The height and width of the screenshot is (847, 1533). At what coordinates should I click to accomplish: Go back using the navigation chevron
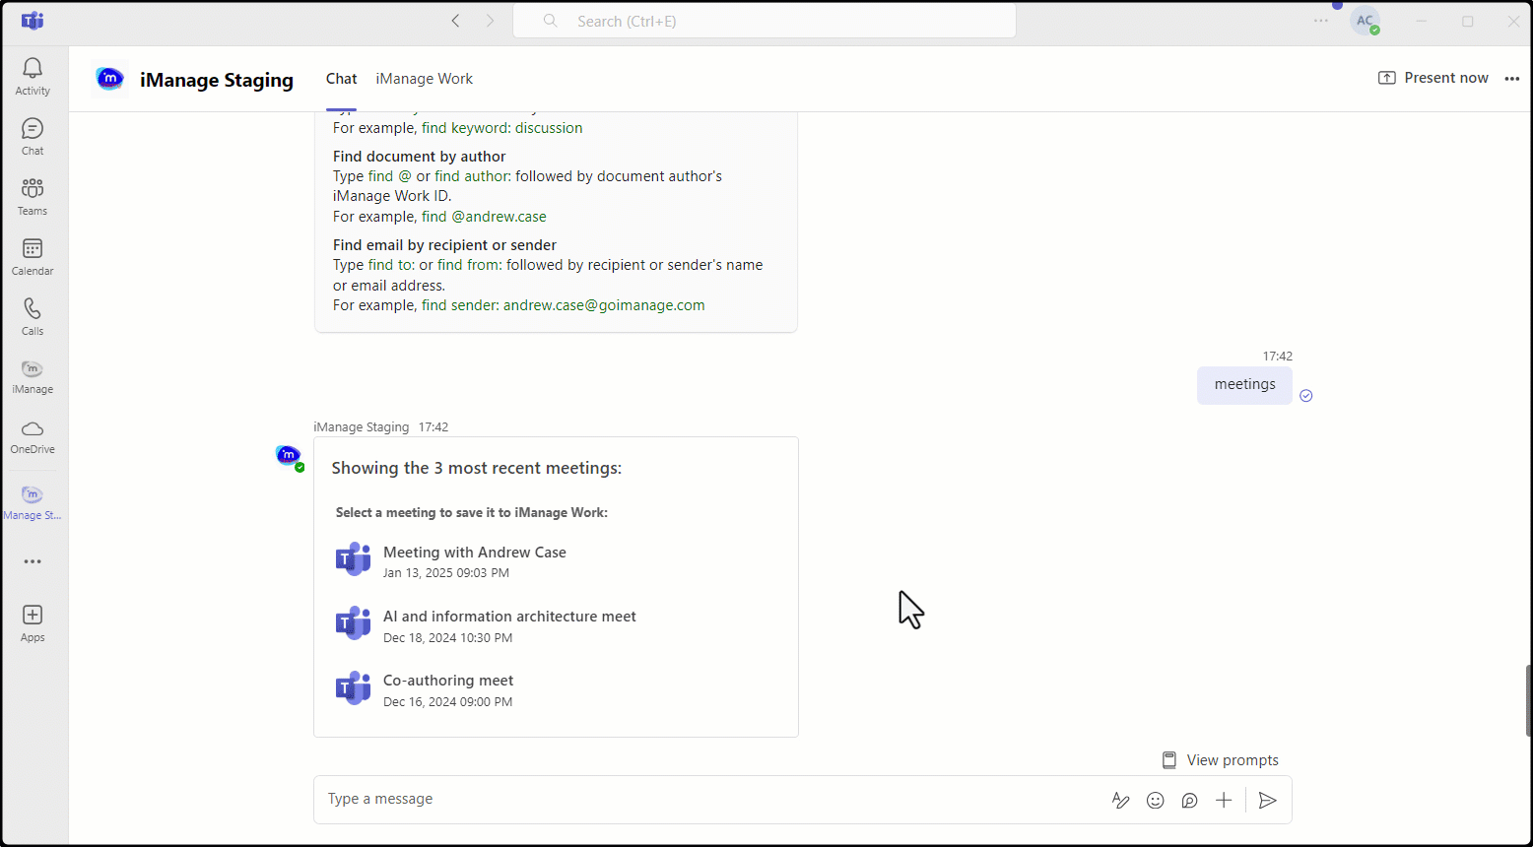[455, 20]
